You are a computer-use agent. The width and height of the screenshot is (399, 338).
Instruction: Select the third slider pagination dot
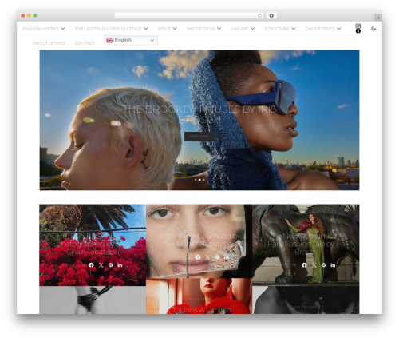click(x=203, y=180)
